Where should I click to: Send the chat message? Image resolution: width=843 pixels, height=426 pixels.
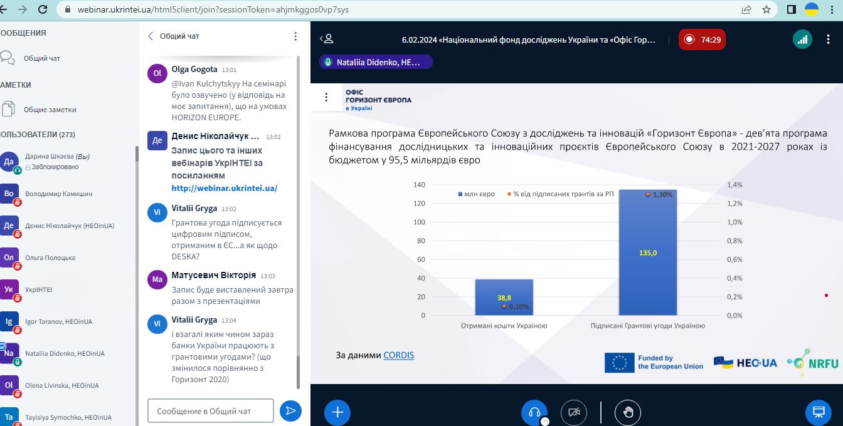(290, 411)
